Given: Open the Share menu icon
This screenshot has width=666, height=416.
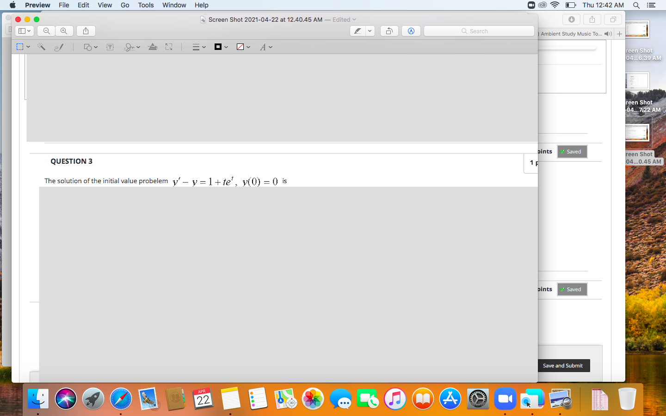Looking at the screenshot, I should click(86, 31).
